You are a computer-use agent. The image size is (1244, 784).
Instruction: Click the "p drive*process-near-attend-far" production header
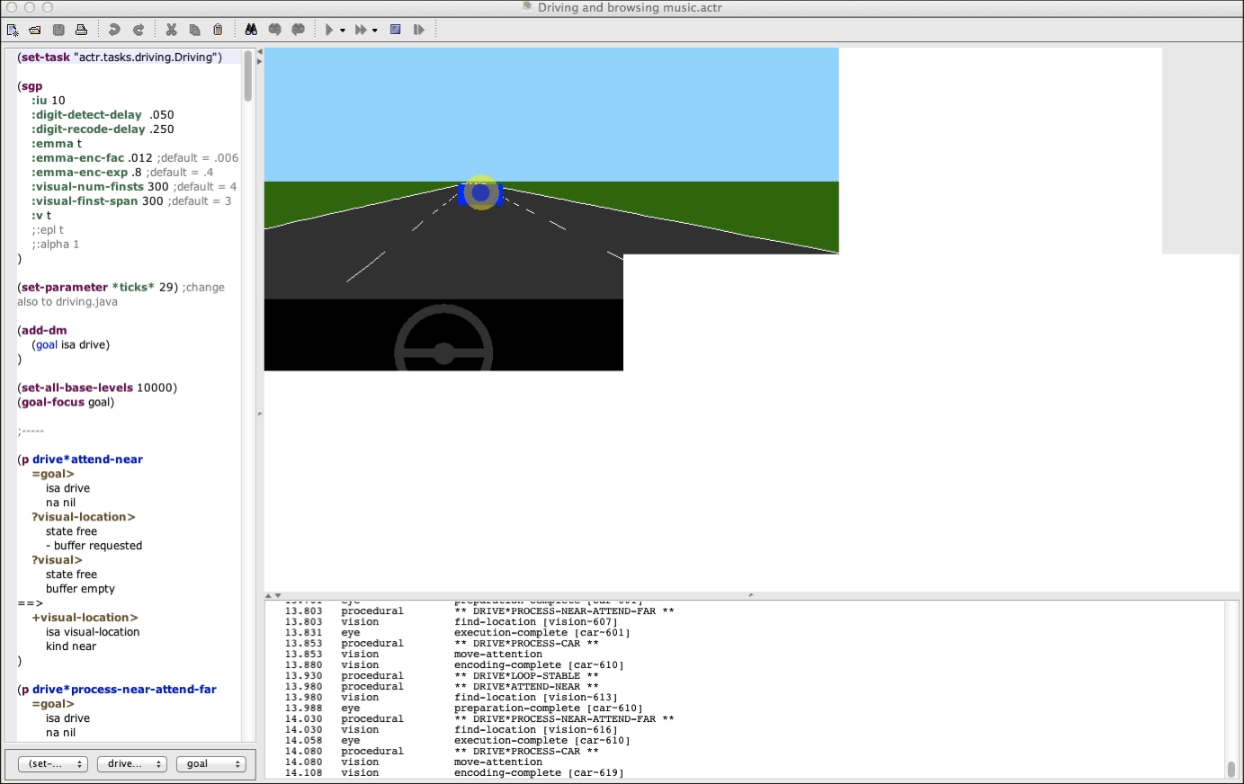(x=117, y=689)
